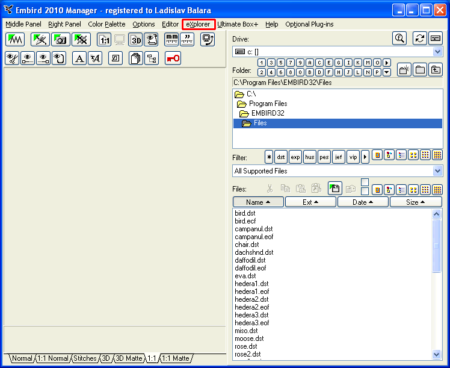This screenshot has height=368, width=450.
Task: Click the send to machine computer icon
Action: pyautogui.click(x=208, y=40)
